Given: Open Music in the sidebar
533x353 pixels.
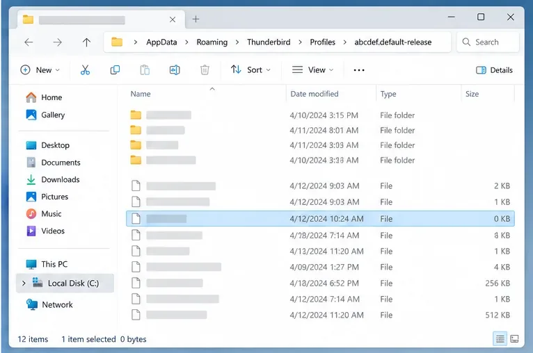Looking at the screenshot, I should (44, 214).
